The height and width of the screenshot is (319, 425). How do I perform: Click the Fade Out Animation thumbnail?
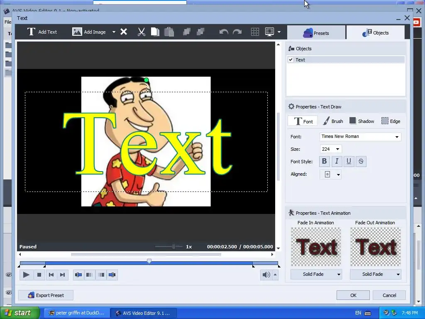click(x=375, y=247)
